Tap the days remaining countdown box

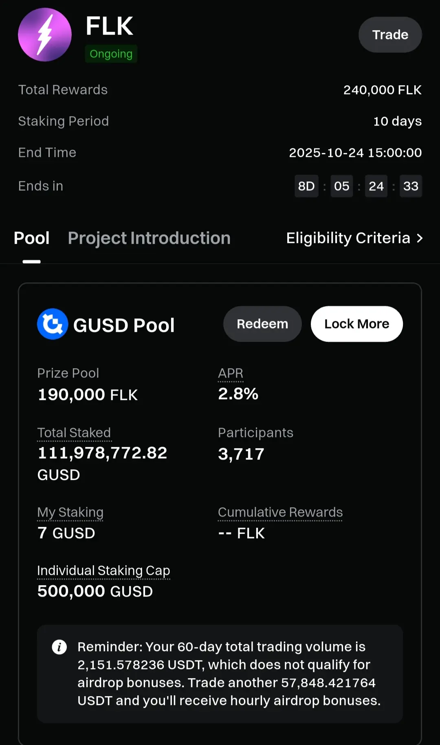click(306, 186)
